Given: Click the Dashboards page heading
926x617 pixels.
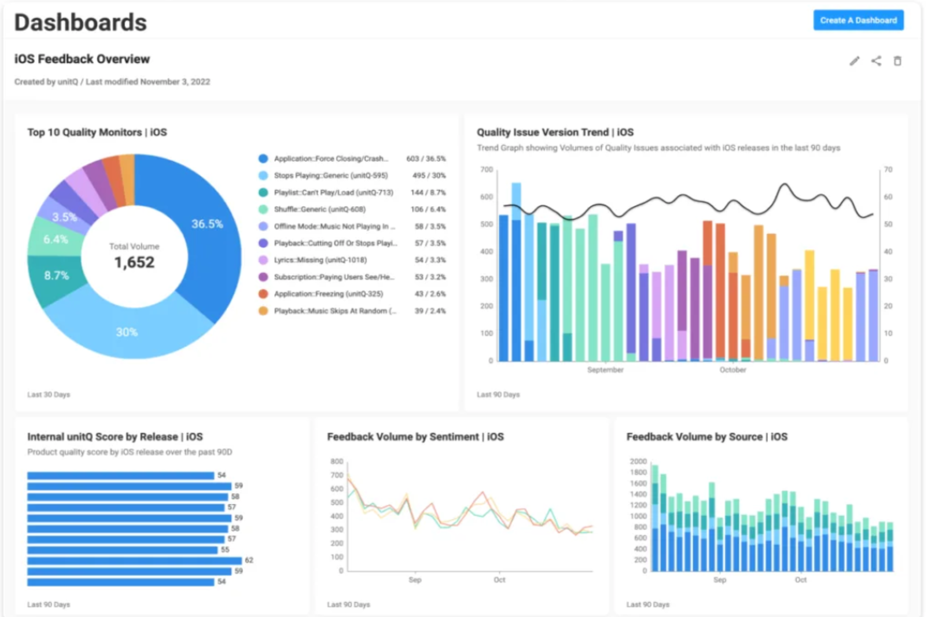Looking at the screenshot, I should pos(81,22).
